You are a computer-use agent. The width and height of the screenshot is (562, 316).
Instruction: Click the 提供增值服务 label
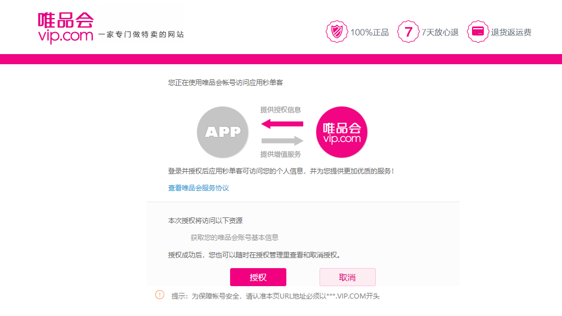[281, 154]
